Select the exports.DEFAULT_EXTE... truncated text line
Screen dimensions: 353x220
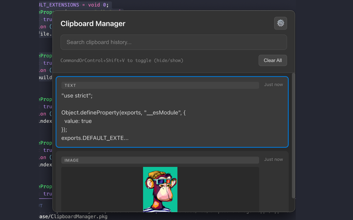[95, 138]
